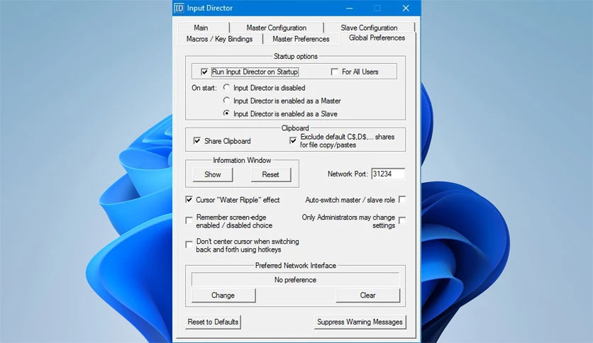Toggle Exclude default C$,D$ shares checkbox
593x343 pixels.
coord(293,140)
